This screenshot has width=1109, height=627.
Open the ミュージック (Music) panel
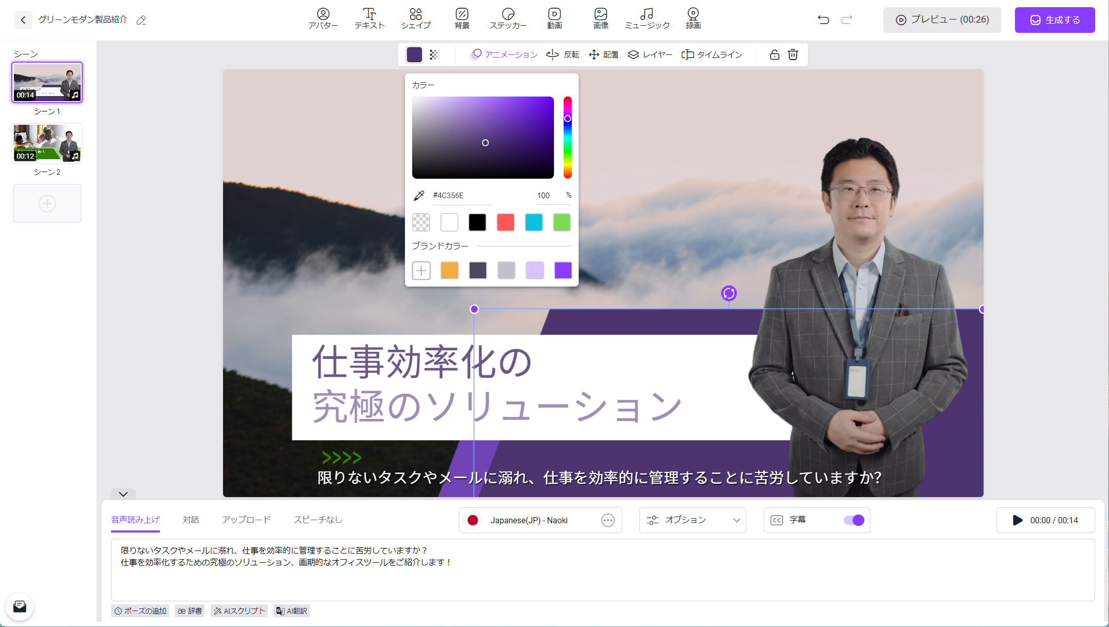coord(646,18)
